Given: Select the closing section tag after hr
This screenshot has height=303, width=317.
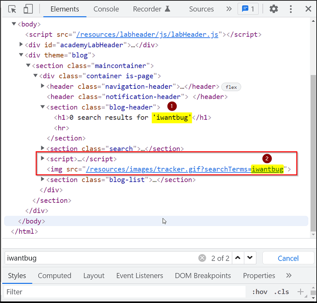Looking at the screenshot, I should [x=66, y=139].
